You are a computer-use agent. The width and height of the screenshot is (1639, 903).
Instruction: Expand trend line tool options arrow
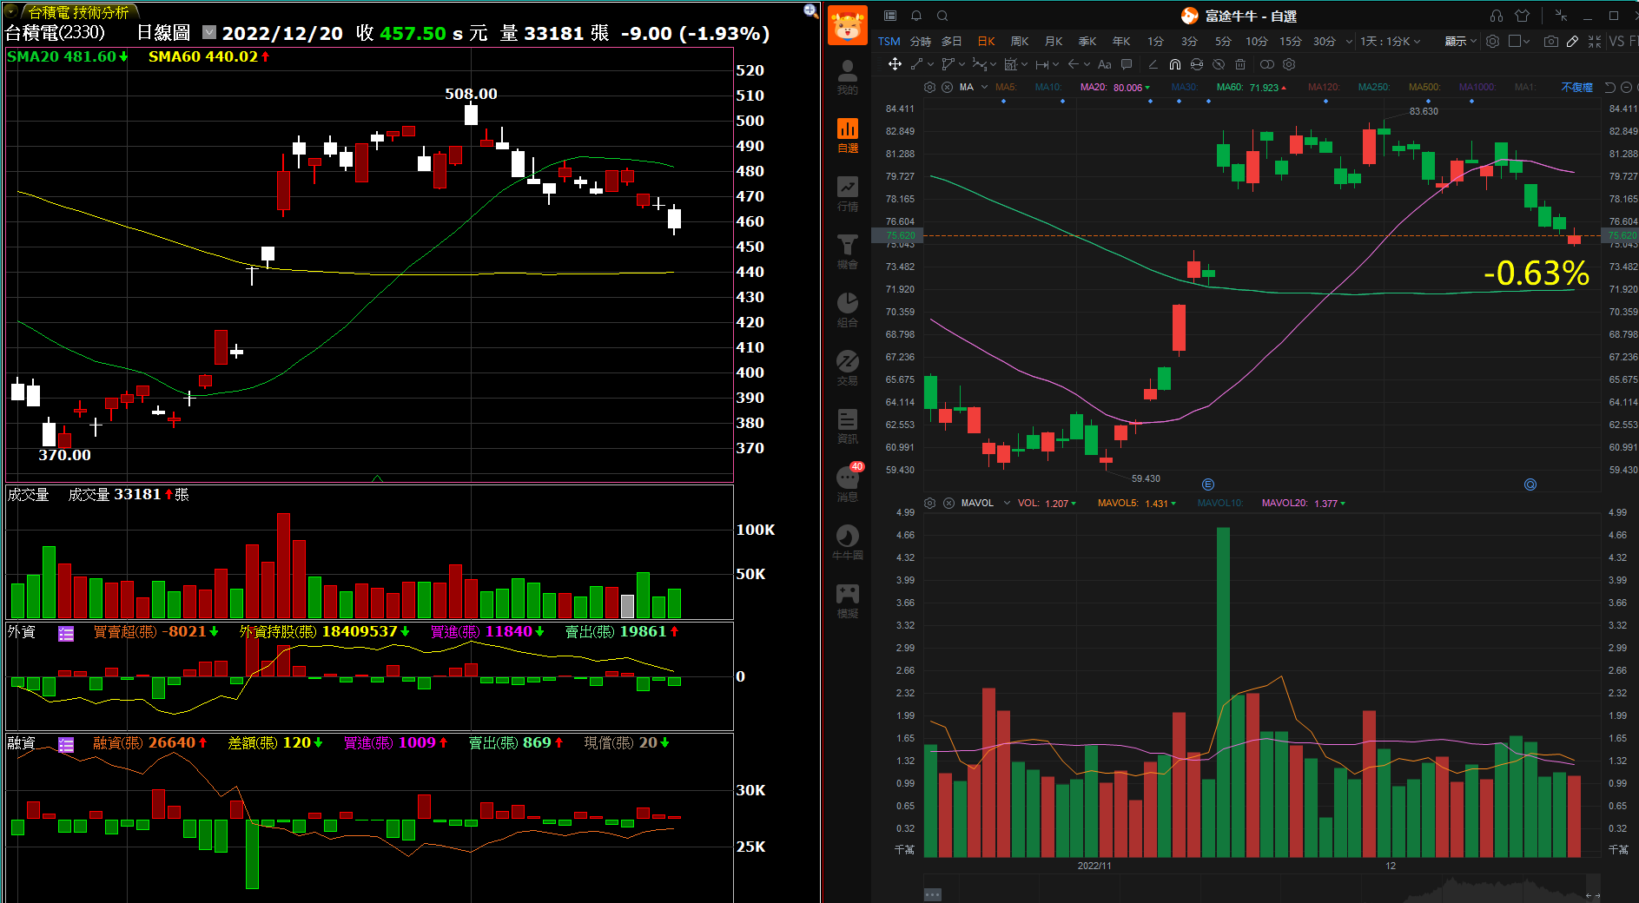[x=930, y=64]
